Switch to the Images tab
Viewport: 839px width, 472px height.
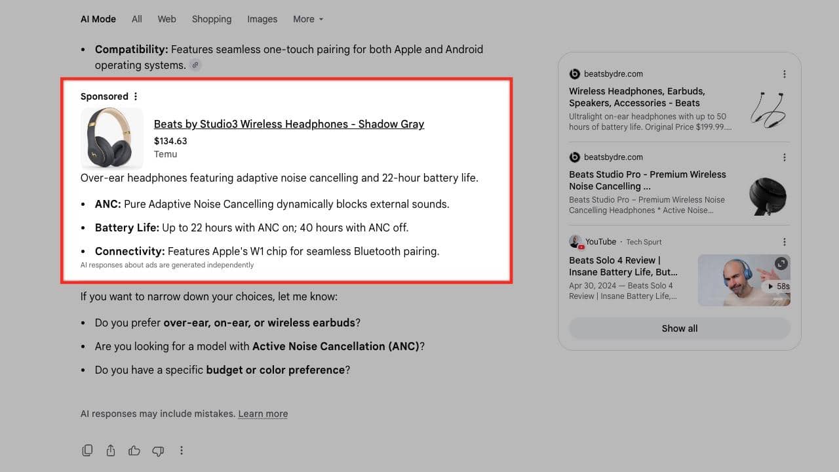tap(262, 19)
